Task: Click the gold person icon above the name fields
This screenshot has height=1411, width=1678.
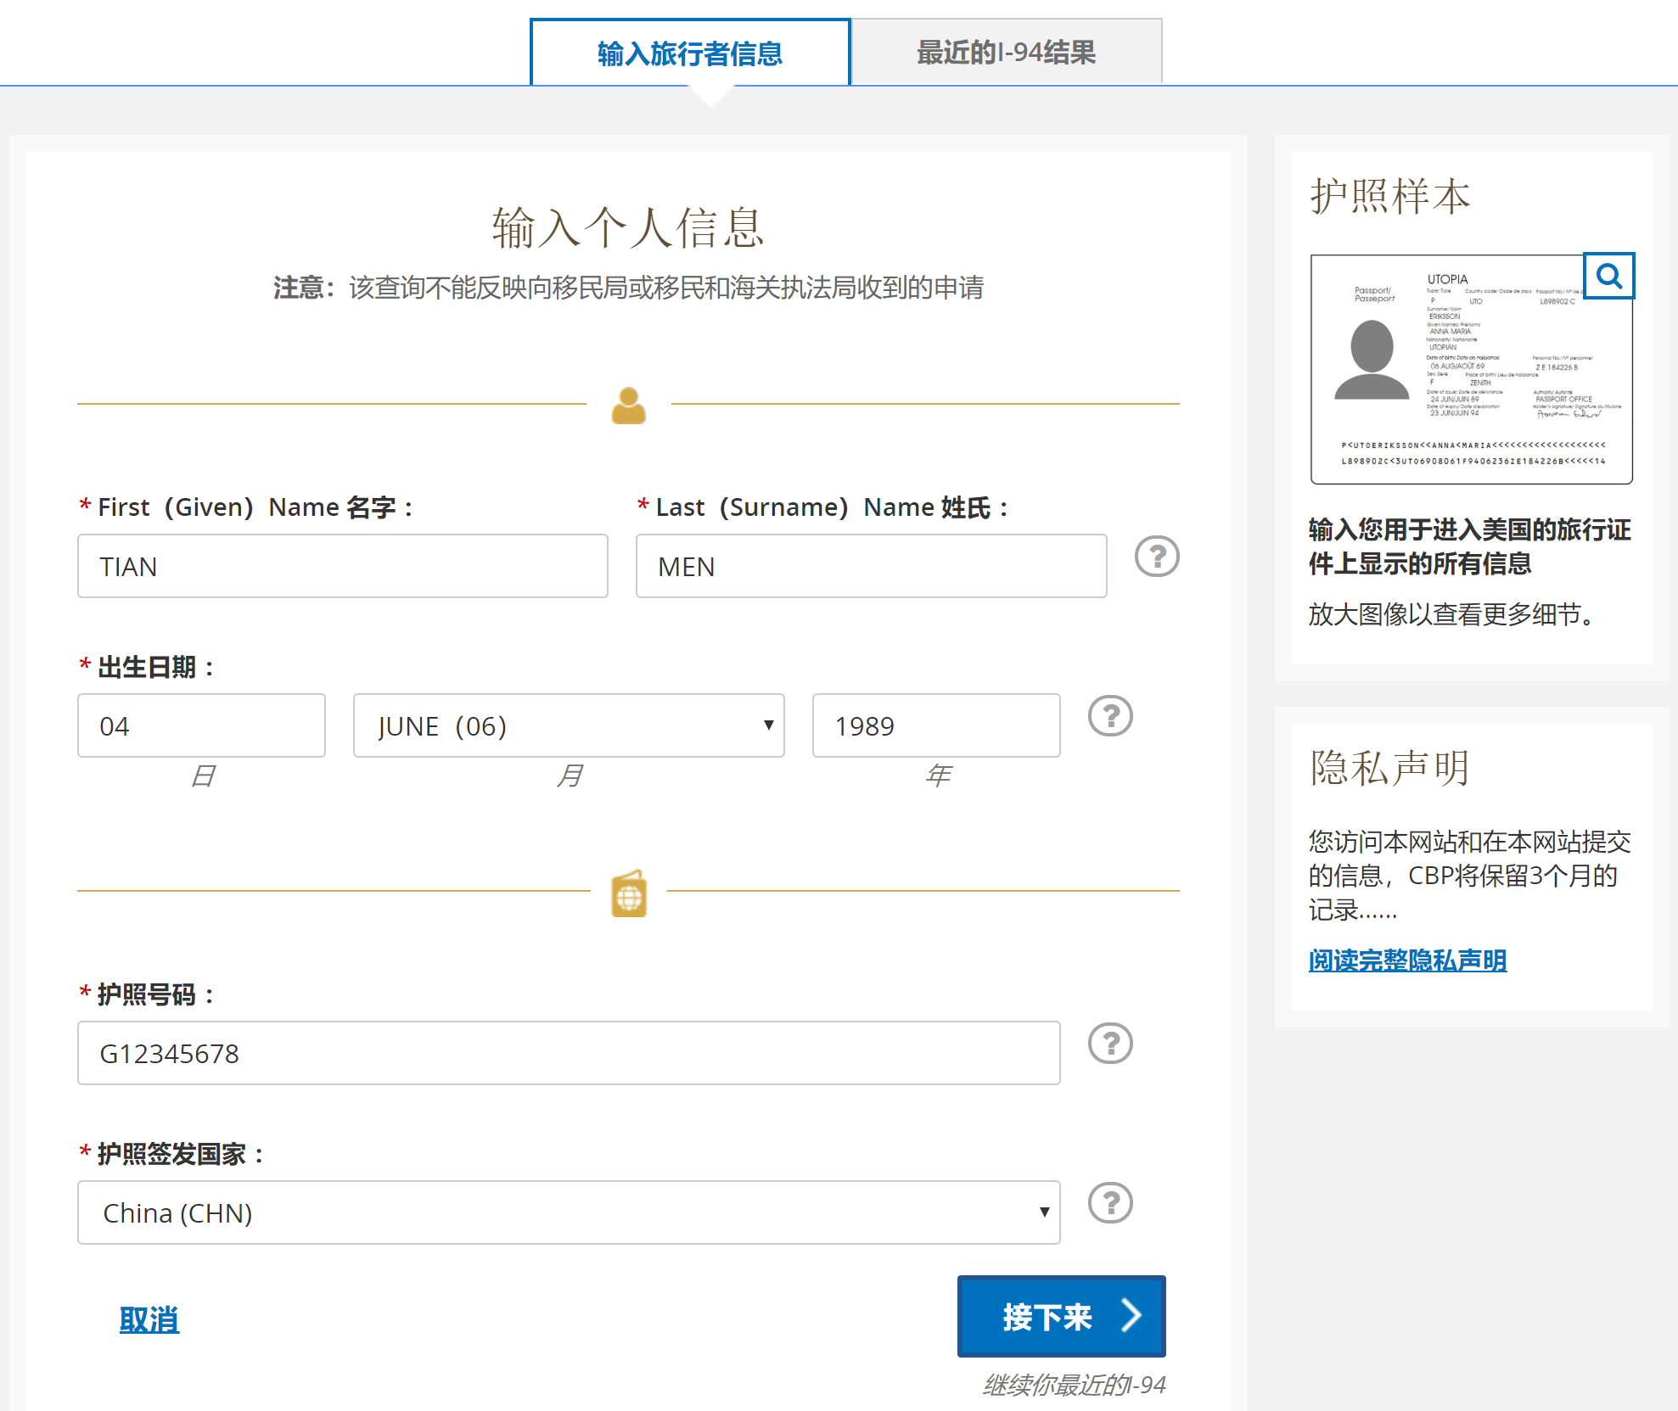Action: [629, 405]
